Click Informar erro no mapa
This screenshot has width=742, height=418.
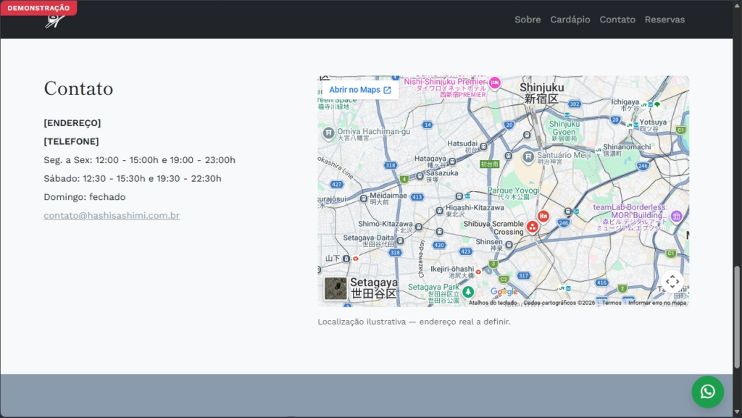[656, 303]
